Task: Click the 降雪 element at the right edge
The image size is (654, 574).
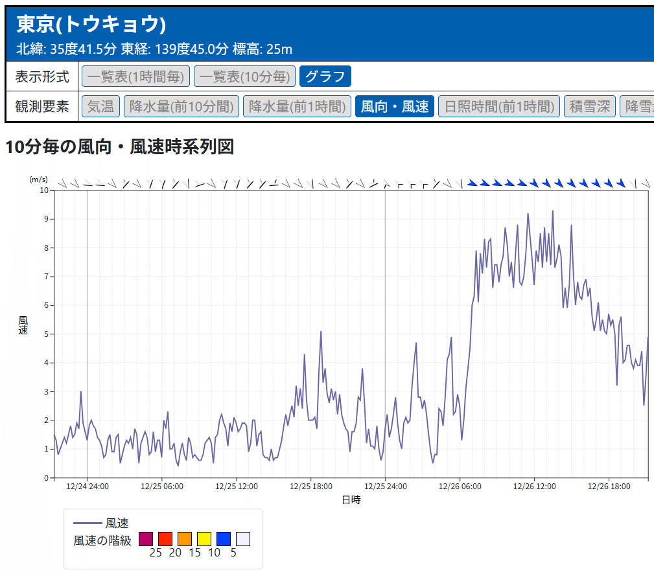Action: pos(640,106)
